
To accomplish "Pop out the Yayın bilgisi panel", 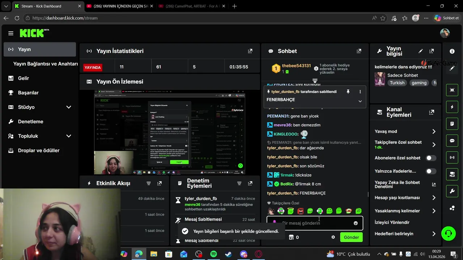I will (432, 51).
